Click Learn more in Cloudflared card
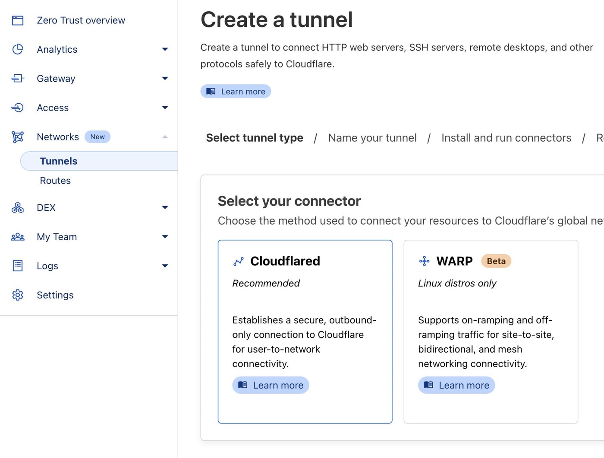 [271, 385]
